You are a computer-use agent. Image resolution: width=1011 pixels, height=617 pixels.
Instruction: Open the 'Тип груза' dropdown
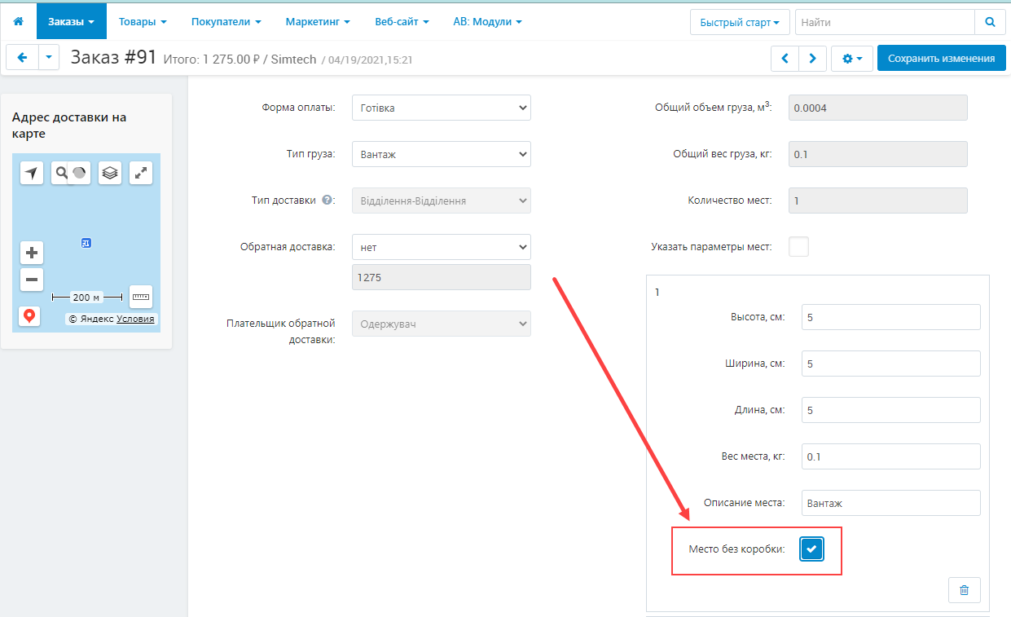pyautogui.click(x=441, y=154)
